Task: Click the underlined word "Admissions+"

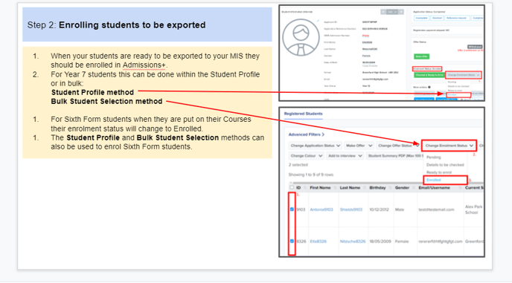Action: 144,65
